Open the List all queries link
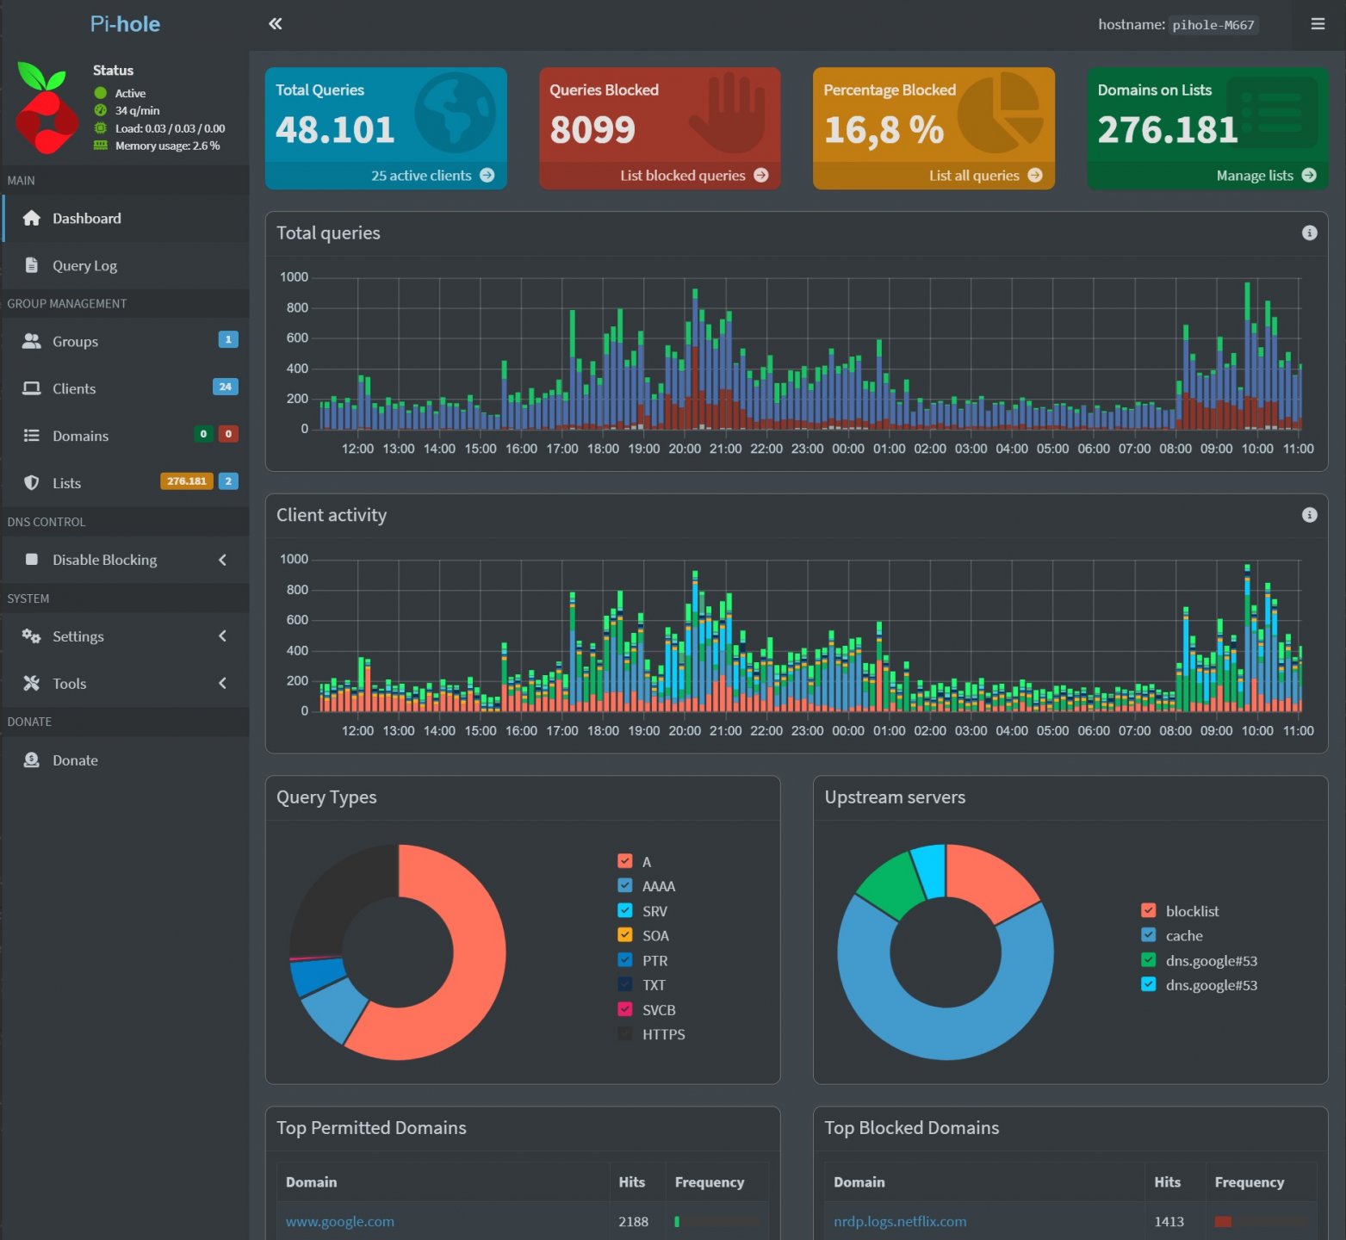 pos(985,176)
